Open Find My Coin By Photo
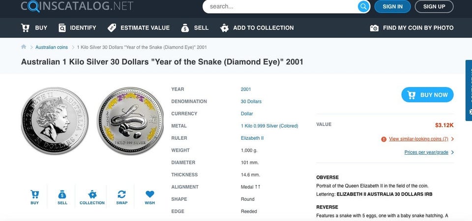The image size is (472, 221). [412, 28]
